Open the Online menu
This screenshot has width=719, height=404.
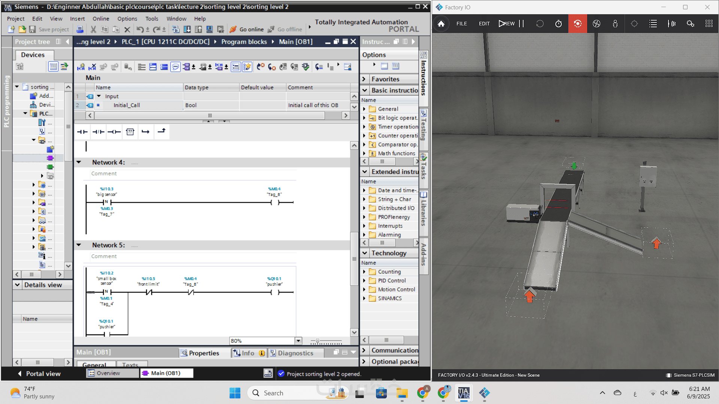(x=101, y=18)
